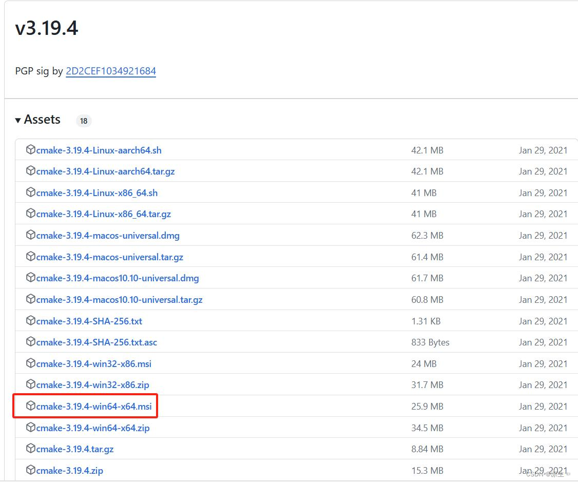578x482 pixels.
Task: Download the cmake-3.19.4-Linux-x86_64.sh script
Action: (96, 192)
